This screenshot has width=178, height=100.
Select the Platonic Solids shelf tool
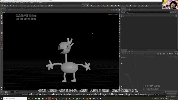click(42, 6)
